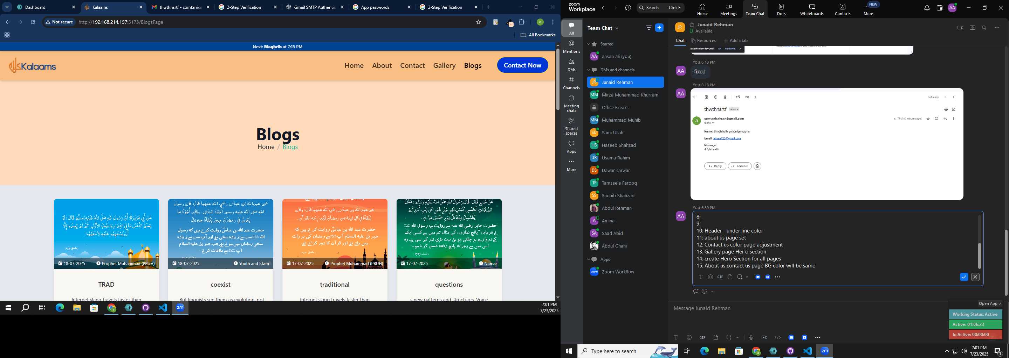Open the Mirza Muhammad Khurram chat
Screen dimensions: 1009x358
pos(625,95)
